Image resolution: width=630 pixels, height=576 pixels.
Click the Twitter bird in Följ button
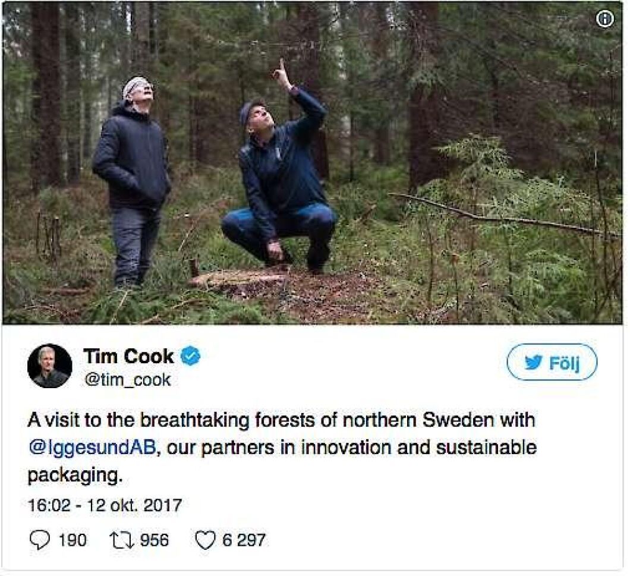pyautogui.click(x=532, y=362)
